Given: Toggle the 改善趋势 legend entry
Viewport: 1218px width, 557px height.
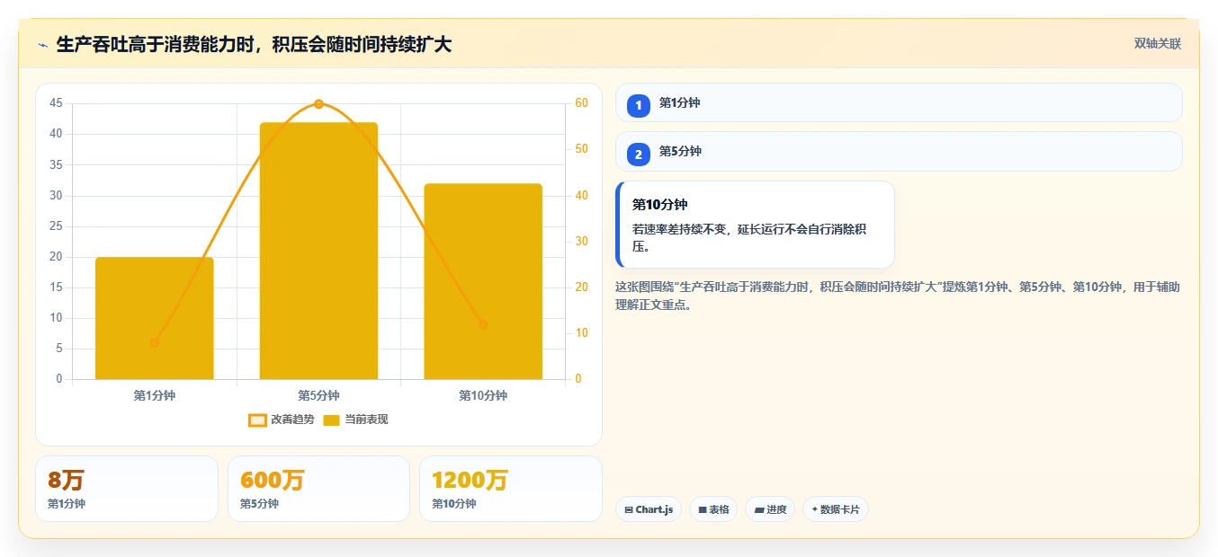Looking at the screenshot, I should [282, 420].
